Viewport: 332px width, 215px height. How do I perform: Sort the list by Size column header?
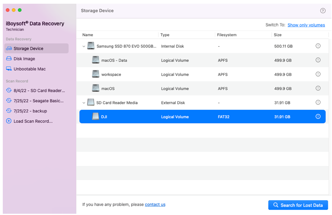tap(277, 35)
